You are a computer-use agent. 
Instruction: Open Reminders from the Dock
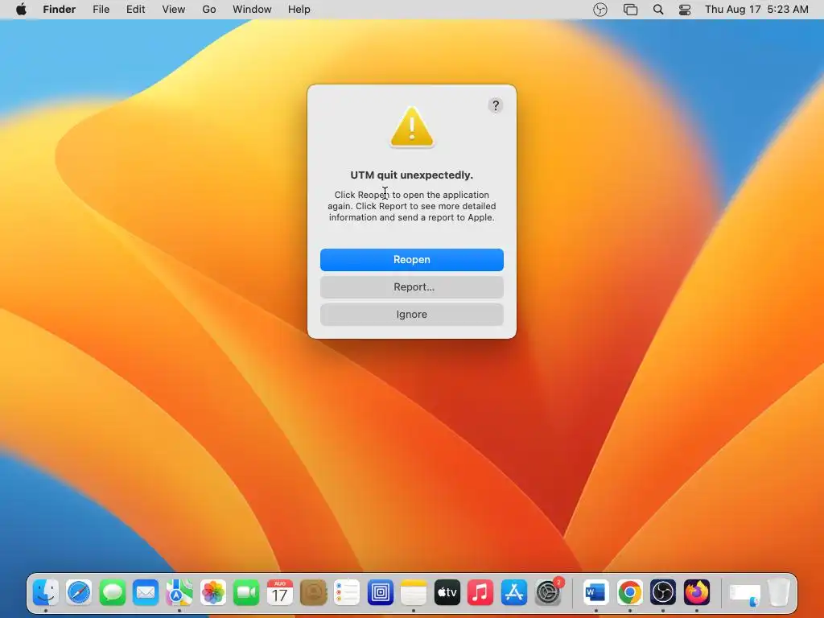pyautogui.click(x=347, y=593)
